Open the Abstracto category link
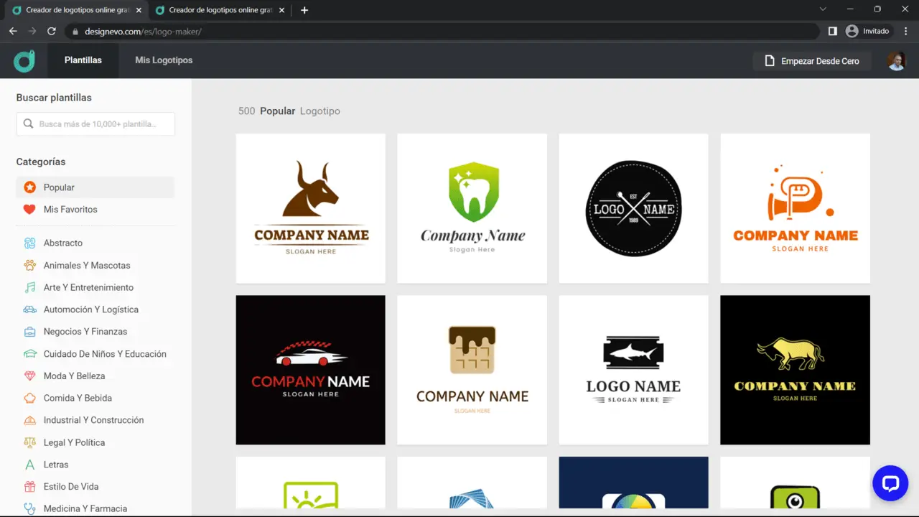The image size is (919, 517). pyautogui.click(x=63, y=243)
